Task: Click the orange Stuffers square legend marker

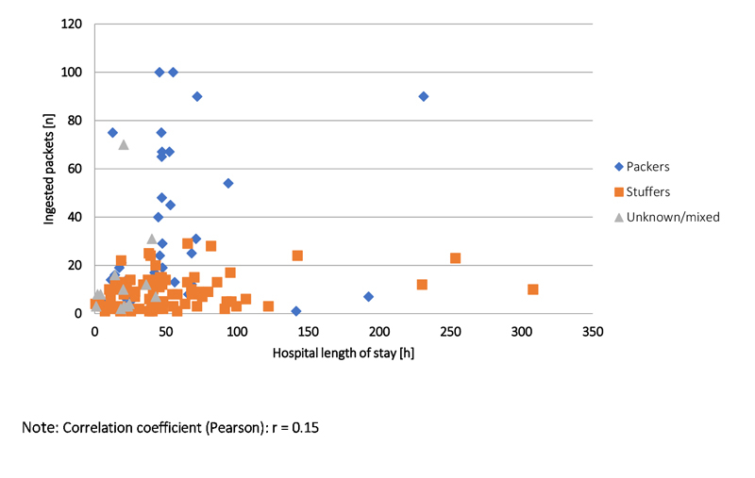Action: (619, 192)
